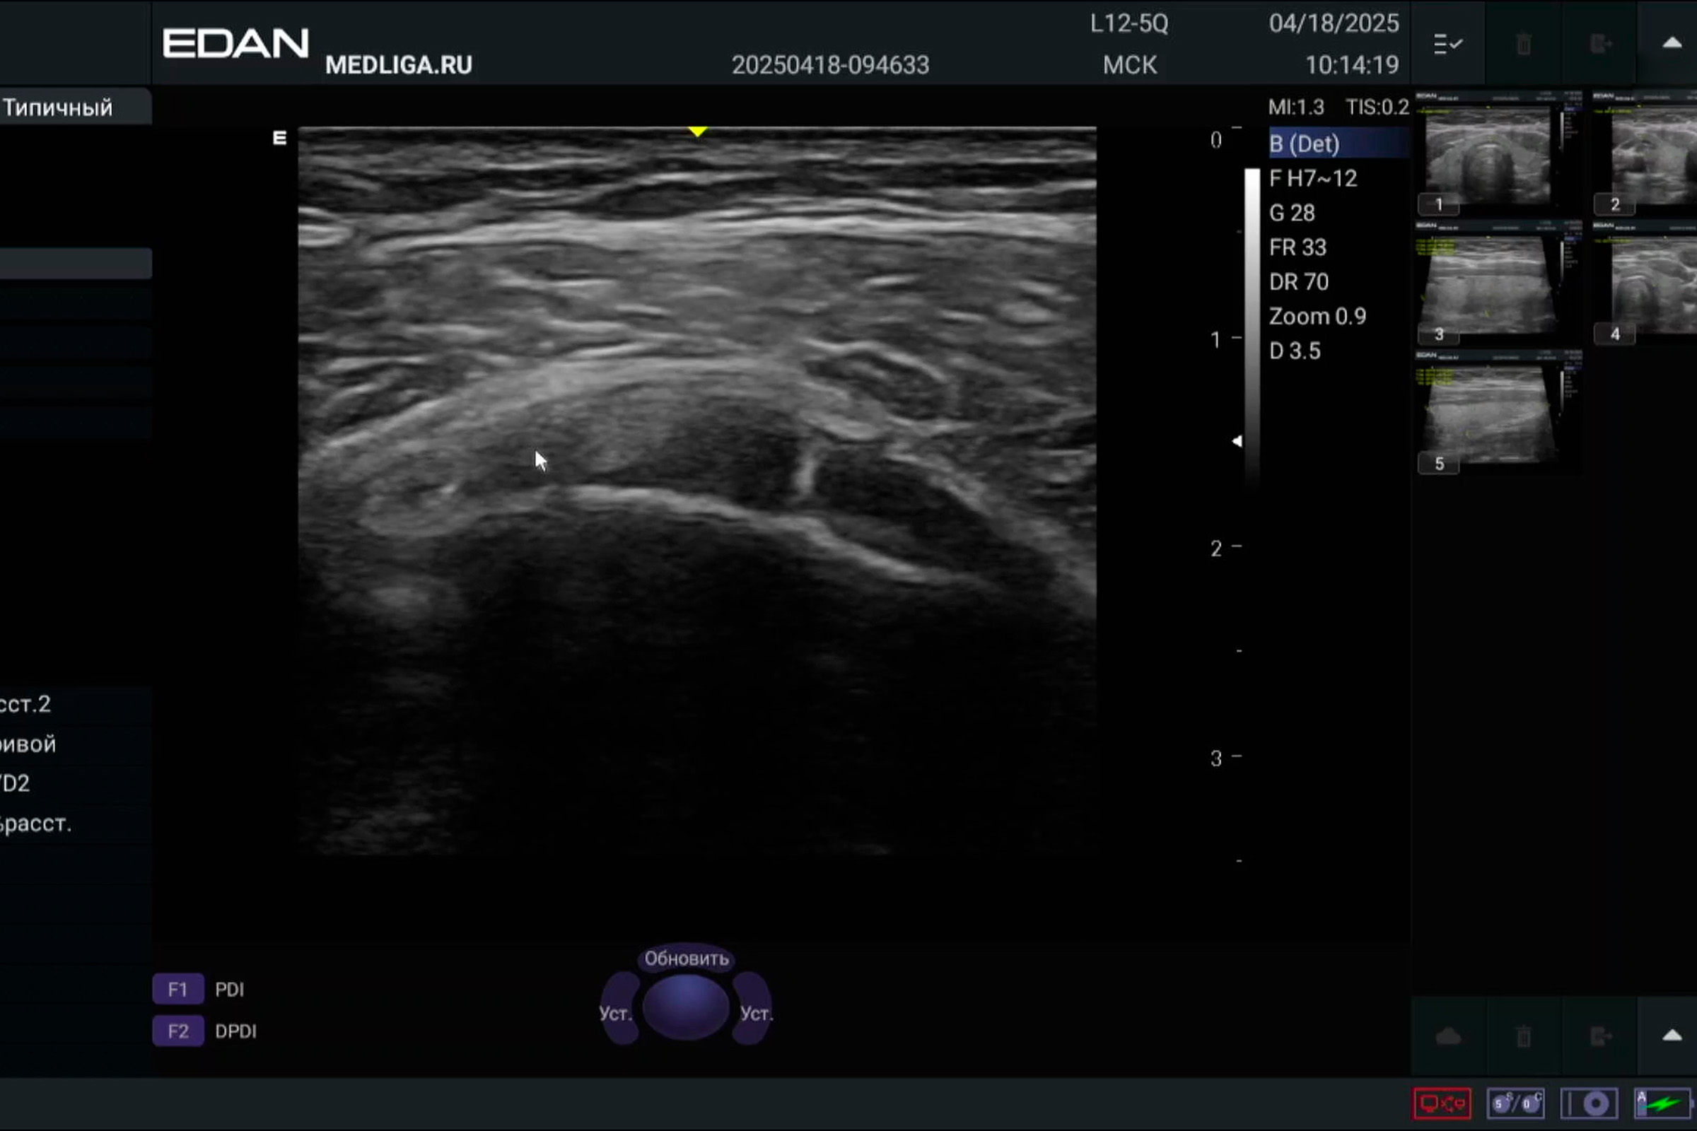Toggle the DPDI function key F2

177,1031
